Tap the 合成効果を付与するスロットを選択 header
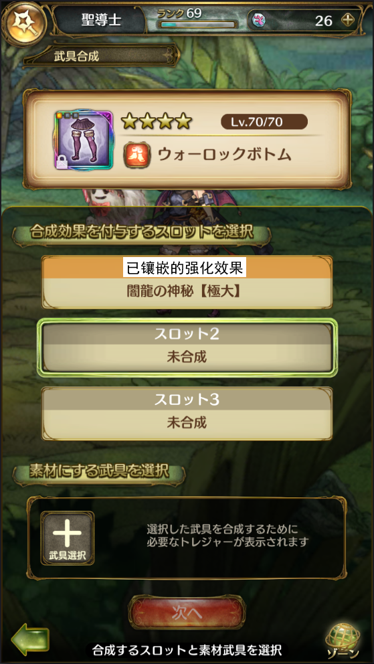The image size is (374, 664). [x=141, y=232]
